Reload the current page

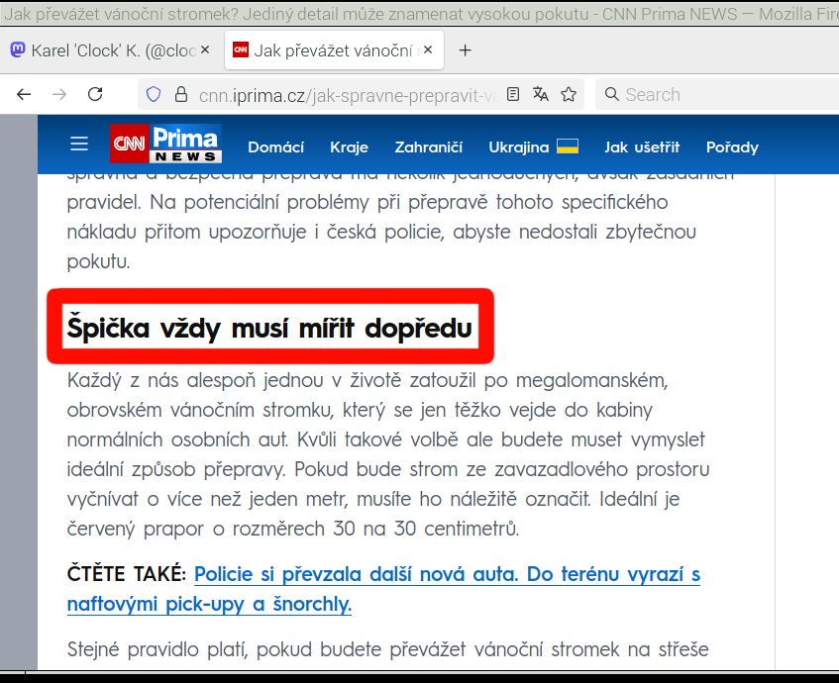pyautogui.click(x=95, y=95)
